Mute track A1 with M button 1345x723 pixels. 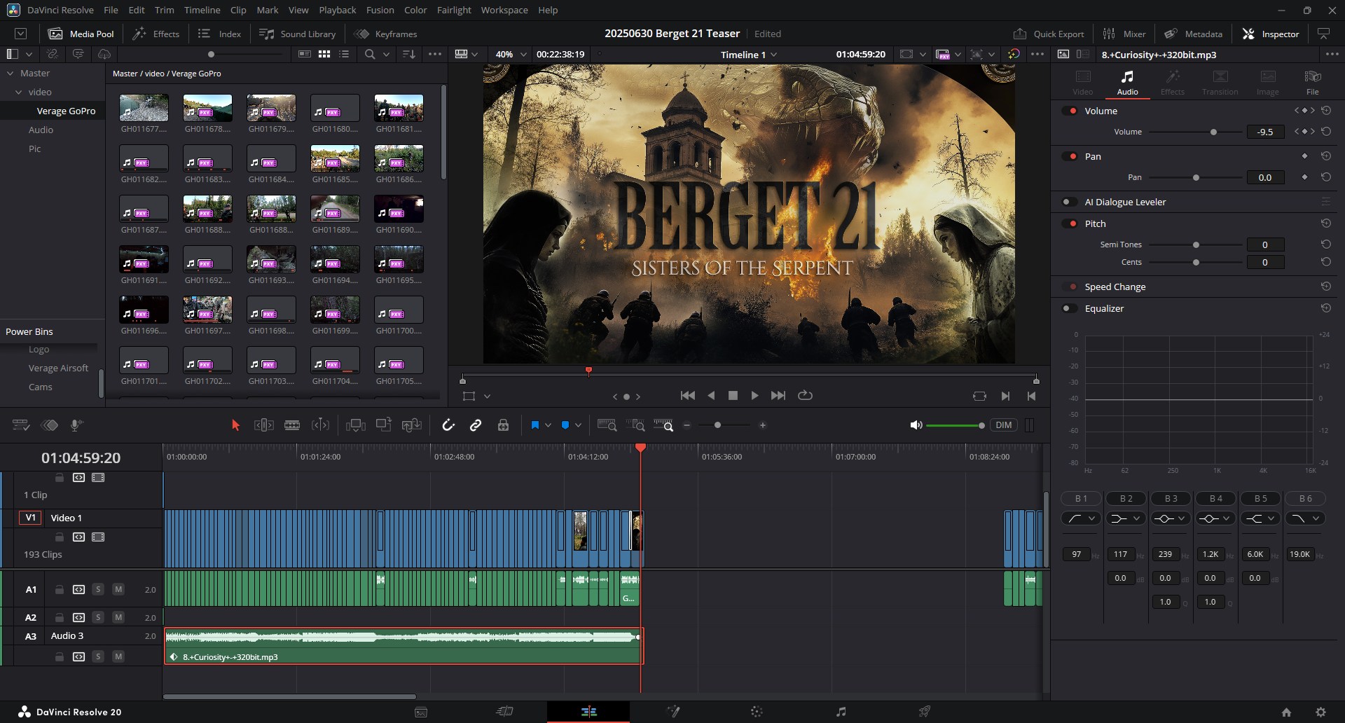pos(118,589)
